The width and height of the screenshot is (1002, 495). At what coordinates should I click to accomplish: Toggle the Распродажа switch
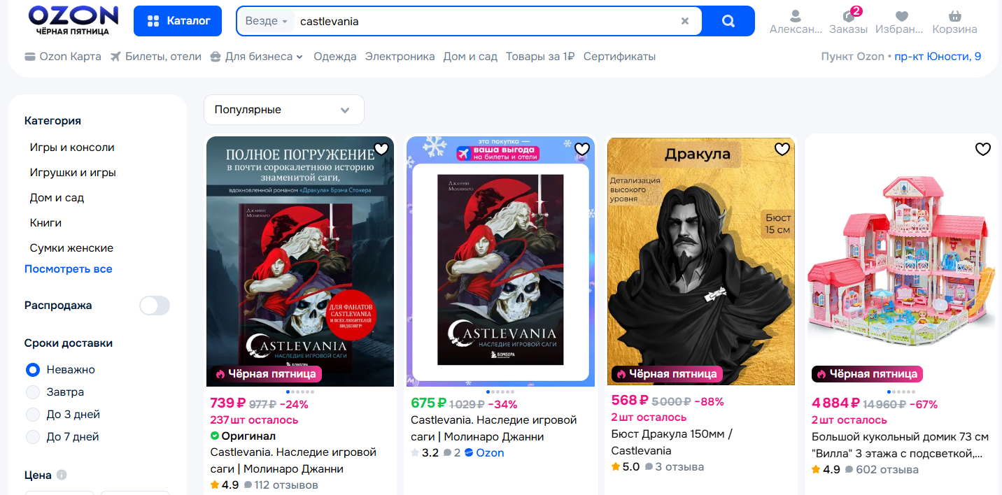tap(155, 306)
